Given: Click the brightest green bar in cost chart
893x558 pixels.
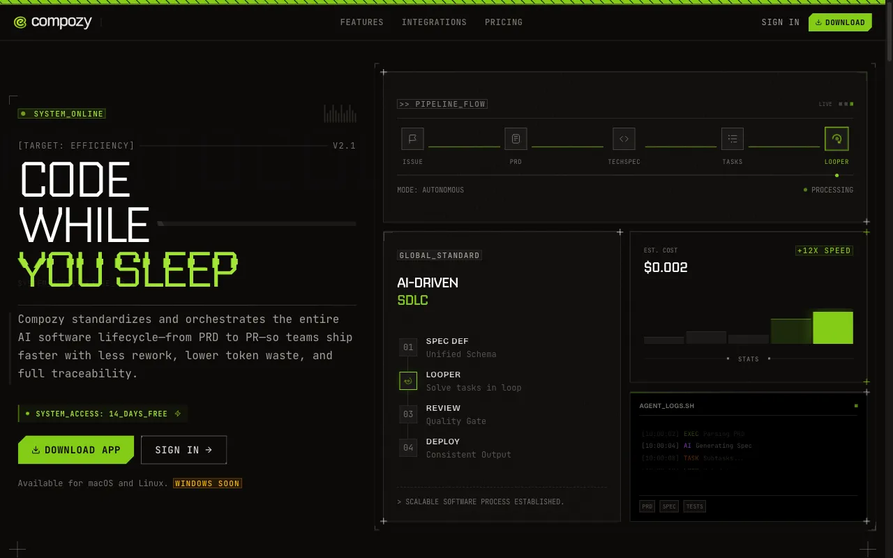Looking at the screenshot, I should pyautogui.click(x=833, y=328).
